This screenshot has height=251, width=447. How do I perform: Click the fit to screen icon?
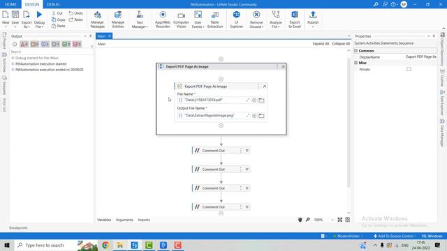[340, 220]
